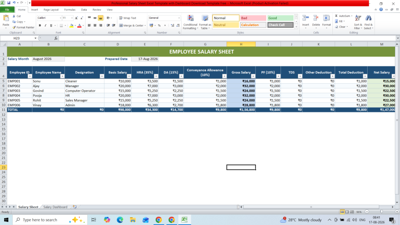Viewport: 400px width, 225px height.
Task: Open Format as Table gallery
Action: [205, 22]
